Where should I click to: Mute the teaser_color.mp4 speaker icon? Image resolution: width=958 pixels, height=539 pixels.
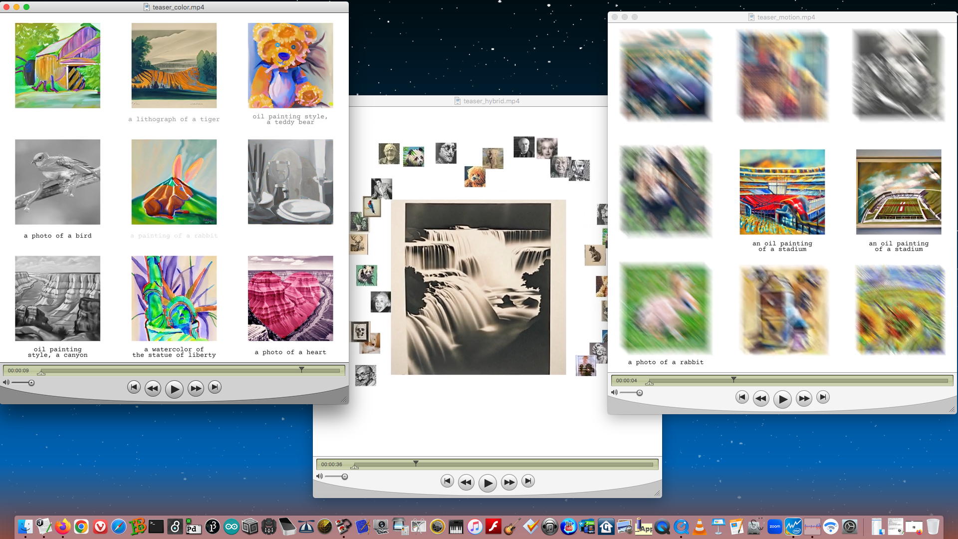tap(6, 383)
